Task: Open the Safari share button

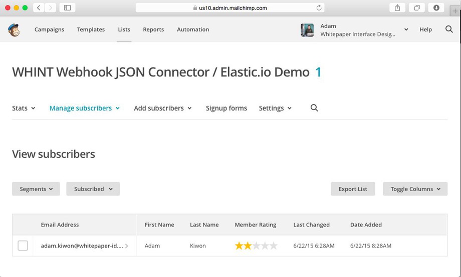Action: [x=397, y=7]
